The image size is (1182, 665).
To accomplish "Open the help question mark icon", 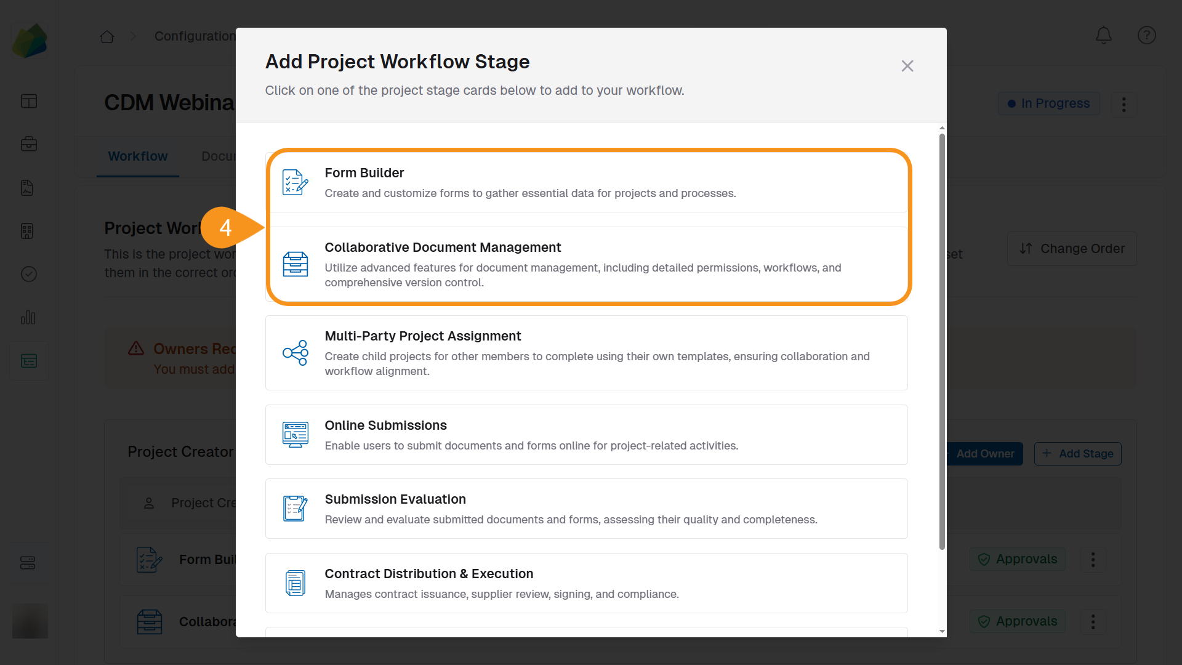I will tap(1146, 35).
